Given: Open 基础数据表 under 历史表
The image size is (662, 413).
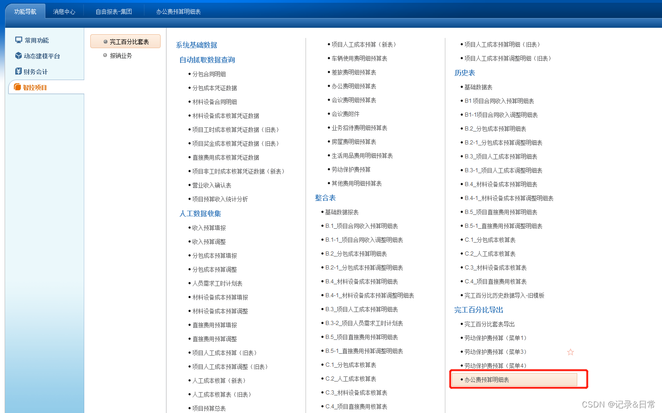Looking at the screenshot, I should point(478,87).
